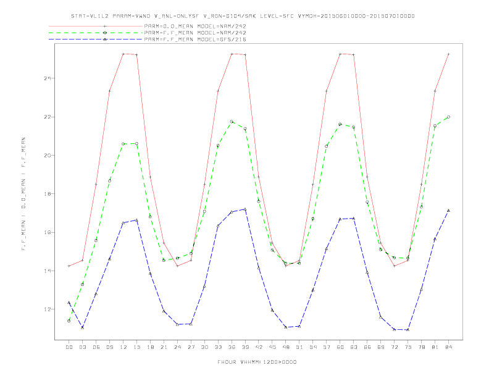The image size is (489, 378).
Task: Click red plus data point at forecast hour 12
Action: (123, 54)
